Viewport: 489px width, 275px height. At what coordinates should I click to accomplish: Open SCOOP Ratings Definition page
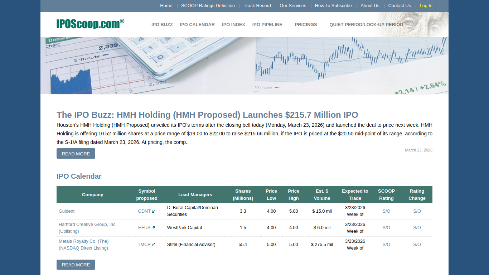208,6
